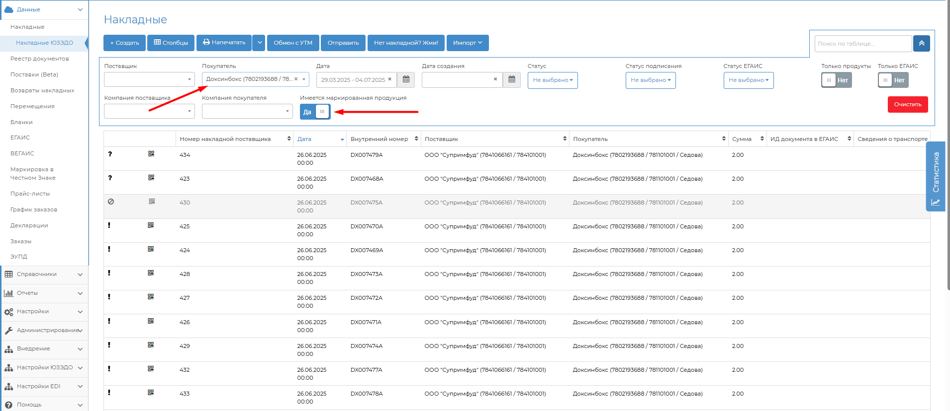Image resolution: width=950 pixels, height=411 pixels.
Task: Click the orange marking icon for invoice 423
Action: tap(151, 178)
